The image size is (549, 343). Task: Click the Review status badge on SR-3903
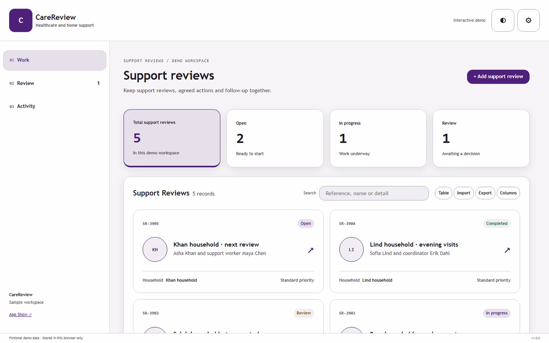click(x=304, y=313)
